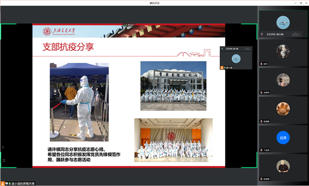The width and height of the screenshot is (309, 186).
Task: Click the faint icon above the list icon
Action: pos(3,147)
